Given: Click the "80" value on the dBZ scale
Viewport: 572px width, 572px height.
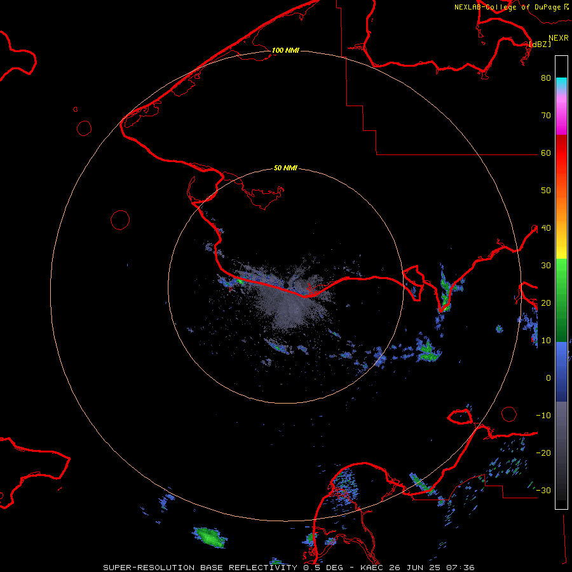Looking at the screenshot, I should (x=546, y=78).
